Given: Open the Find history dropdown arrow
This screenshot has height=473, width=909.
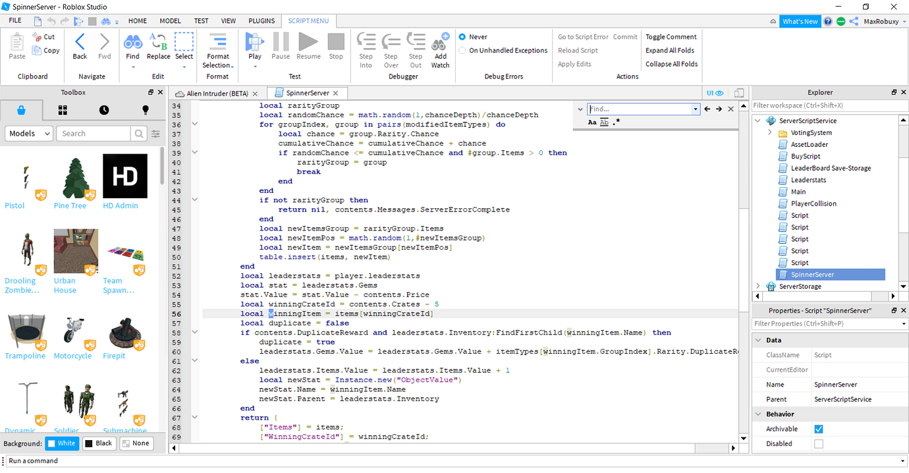Looking at the screenshot, I should tap(695, 109).
